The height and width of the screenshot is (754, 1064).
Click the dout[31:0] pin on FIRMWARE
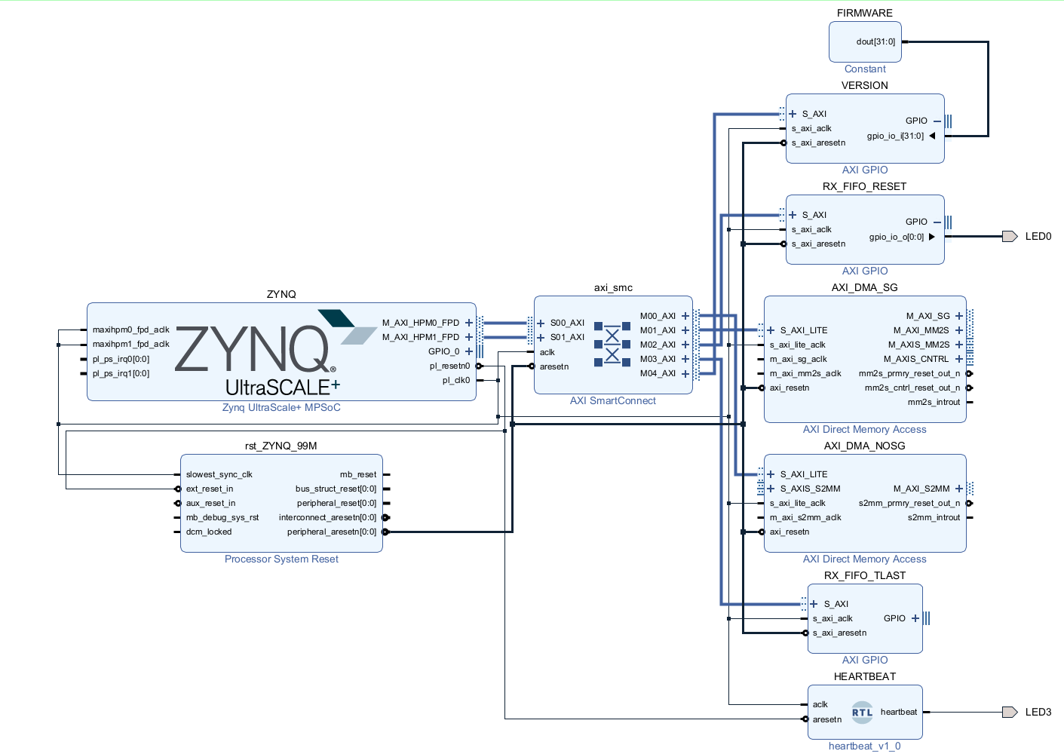pyautogui.click(x=876, y=42)
